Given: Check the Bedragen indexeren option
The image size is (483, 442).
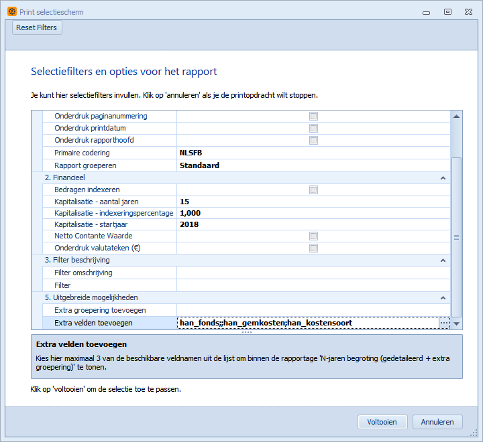Looking at the screenshot, I should pos(313,190).
